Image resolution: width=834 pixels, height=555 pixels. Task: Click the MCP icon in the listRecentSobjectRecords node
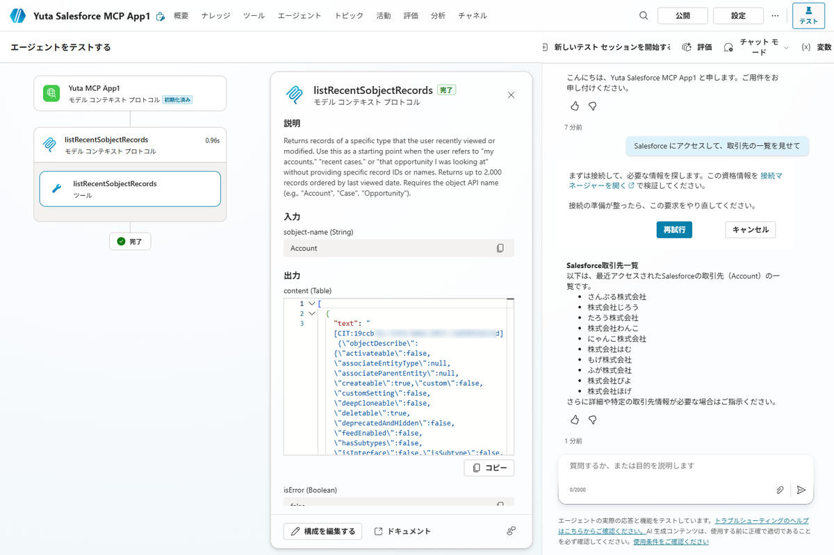pos(49,144)
